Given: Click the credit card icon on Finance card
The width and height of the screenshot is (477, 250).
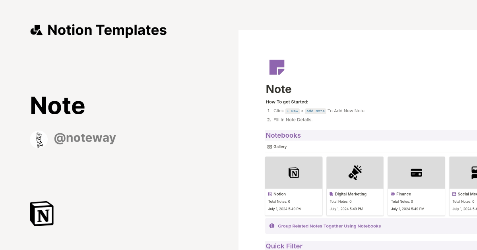Looking at the screenshot, I should coord(416,172).
